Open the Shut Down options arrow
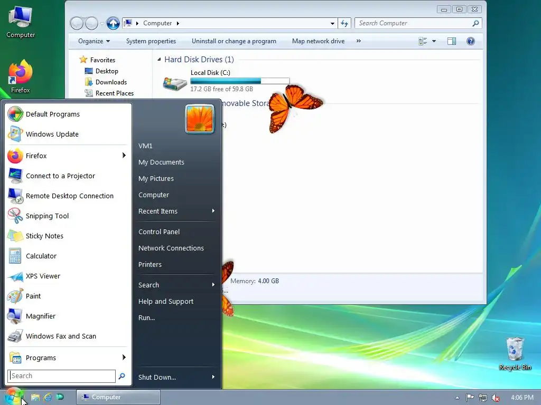The width and height of the screenshot is (541, 405). [x=213, y=377]
